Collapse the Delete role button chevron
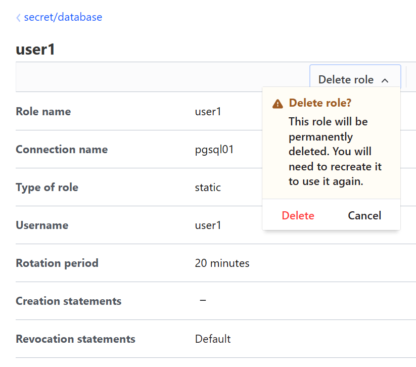Viewport: 416px width, 367px height. (385, 79)
